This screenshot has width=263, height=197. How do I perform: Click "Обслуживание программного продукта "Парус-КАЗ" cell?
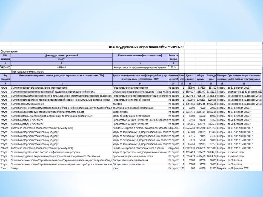(x=140, y=92)
